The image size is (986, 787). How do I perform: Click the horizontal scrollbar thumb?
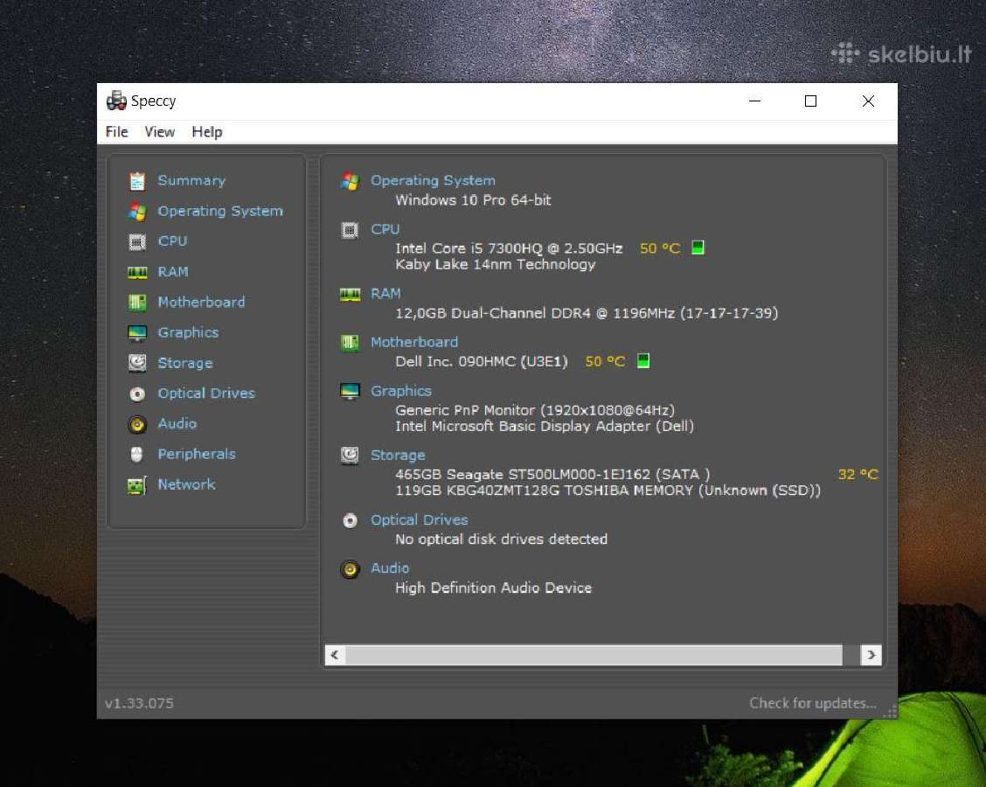[x=594, y=655]
